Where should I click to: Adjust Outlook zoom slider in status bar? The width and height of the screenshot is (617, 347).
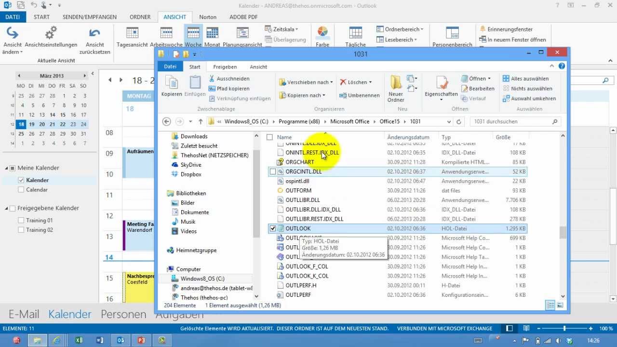pos(564,328)
